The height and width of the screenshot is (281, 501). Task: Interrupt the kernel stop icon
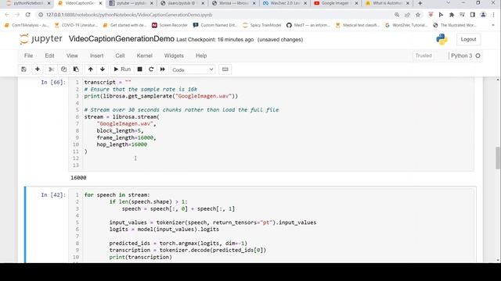click(139, 69)
